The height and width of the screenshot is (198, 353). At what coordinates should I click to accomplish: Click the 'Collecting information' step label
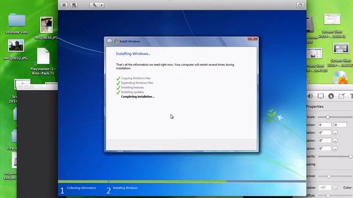pos(82,188)
